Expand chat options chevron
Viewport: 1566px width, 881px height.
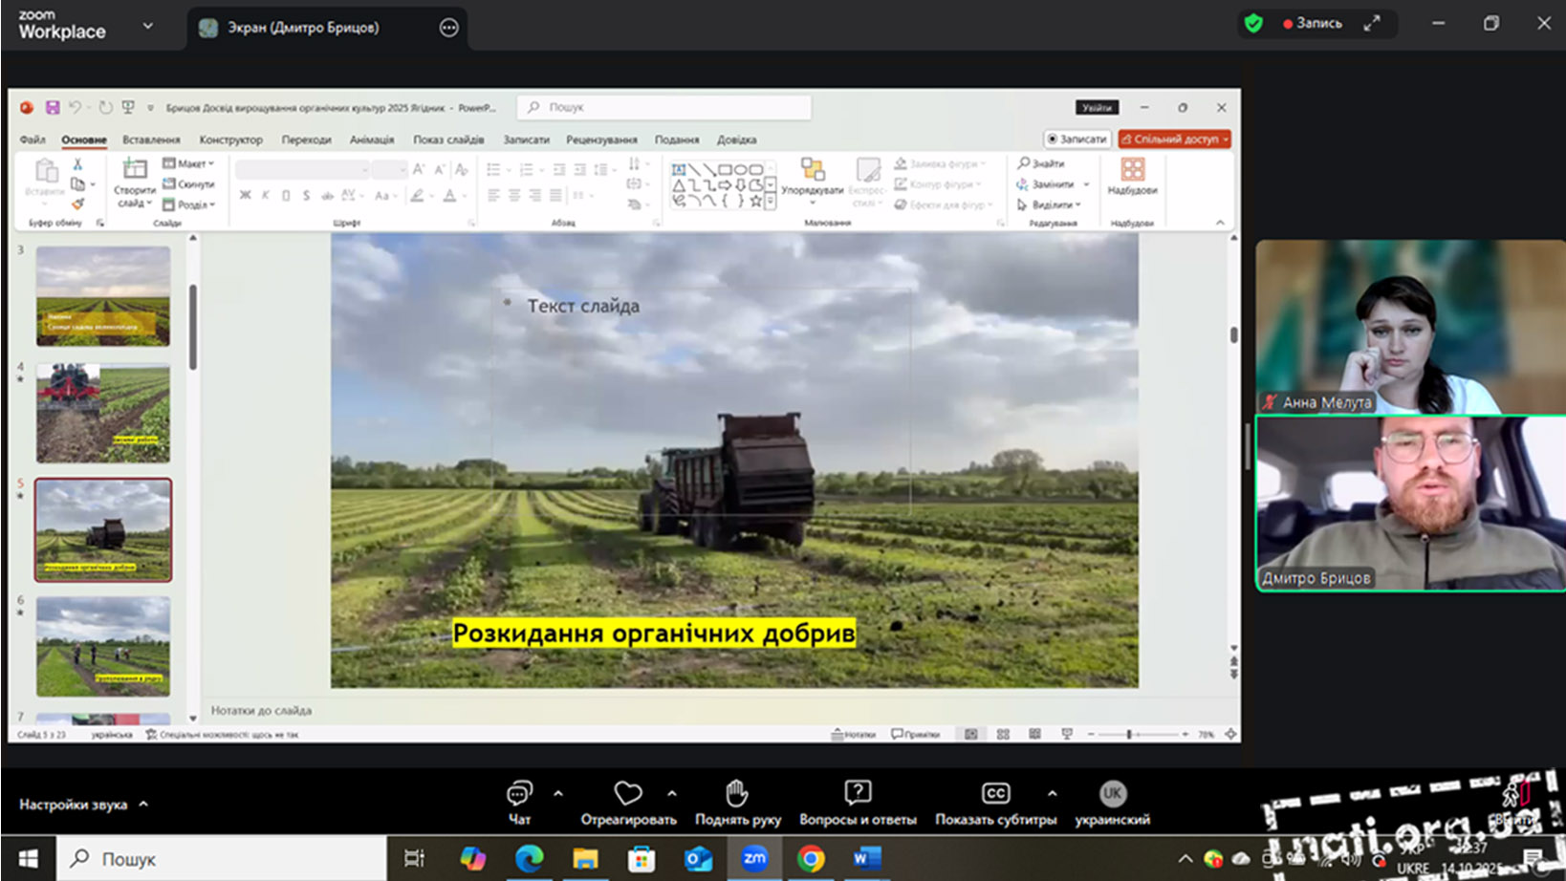[558, 793]
